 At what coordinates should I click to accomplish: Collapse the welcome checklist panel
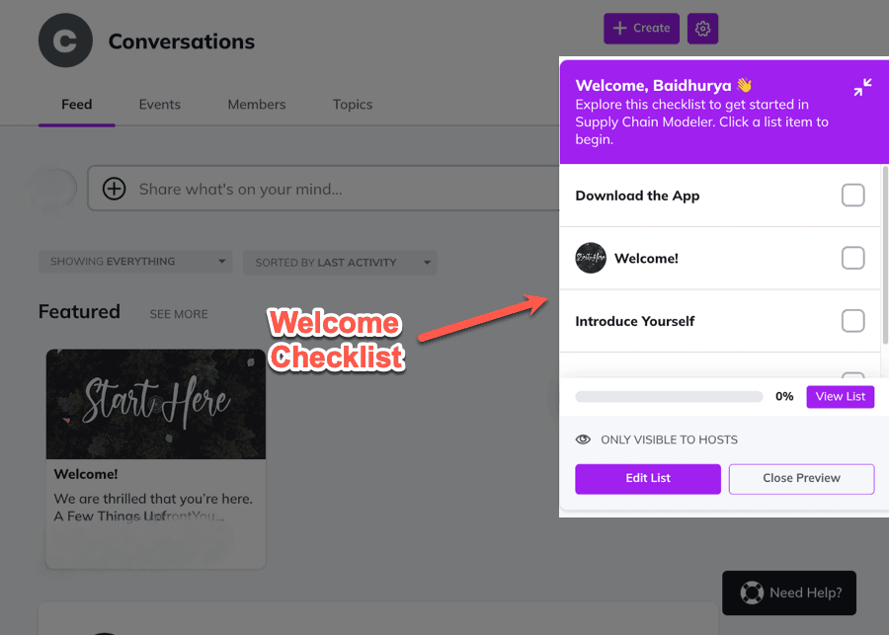point(862,88)
